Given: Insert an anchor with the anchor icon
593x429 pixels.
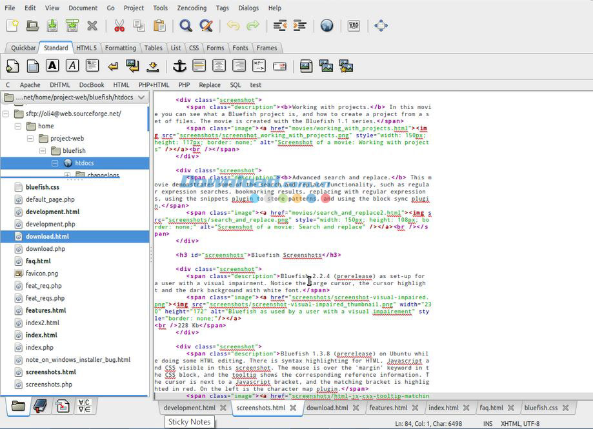Looking at the screenshot, I should (x=179, y=66).
